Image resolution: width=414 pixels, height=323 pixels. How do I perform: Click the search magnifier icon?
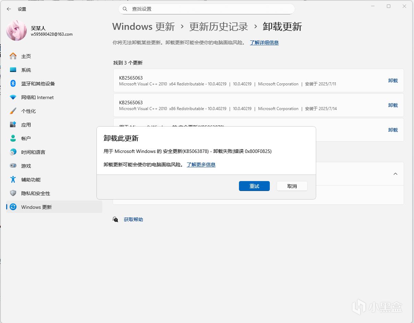(125, 9)
